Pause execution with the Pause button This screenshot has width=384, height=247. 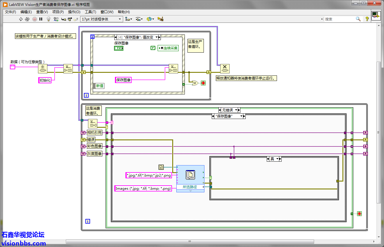(41, 19)
